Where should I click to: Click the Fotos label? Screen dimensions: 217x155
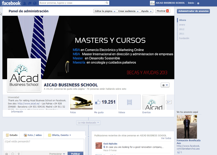(73, 112)
